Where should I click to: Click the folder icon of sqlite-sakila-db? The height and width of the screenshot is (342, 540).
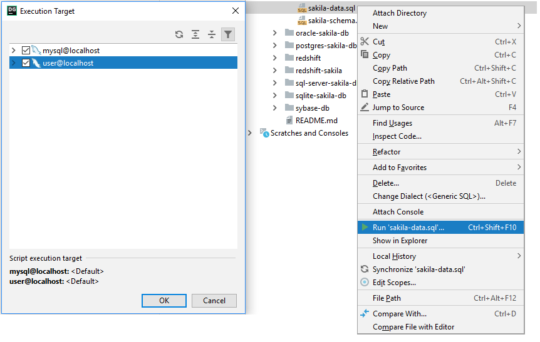coord(289,95)
